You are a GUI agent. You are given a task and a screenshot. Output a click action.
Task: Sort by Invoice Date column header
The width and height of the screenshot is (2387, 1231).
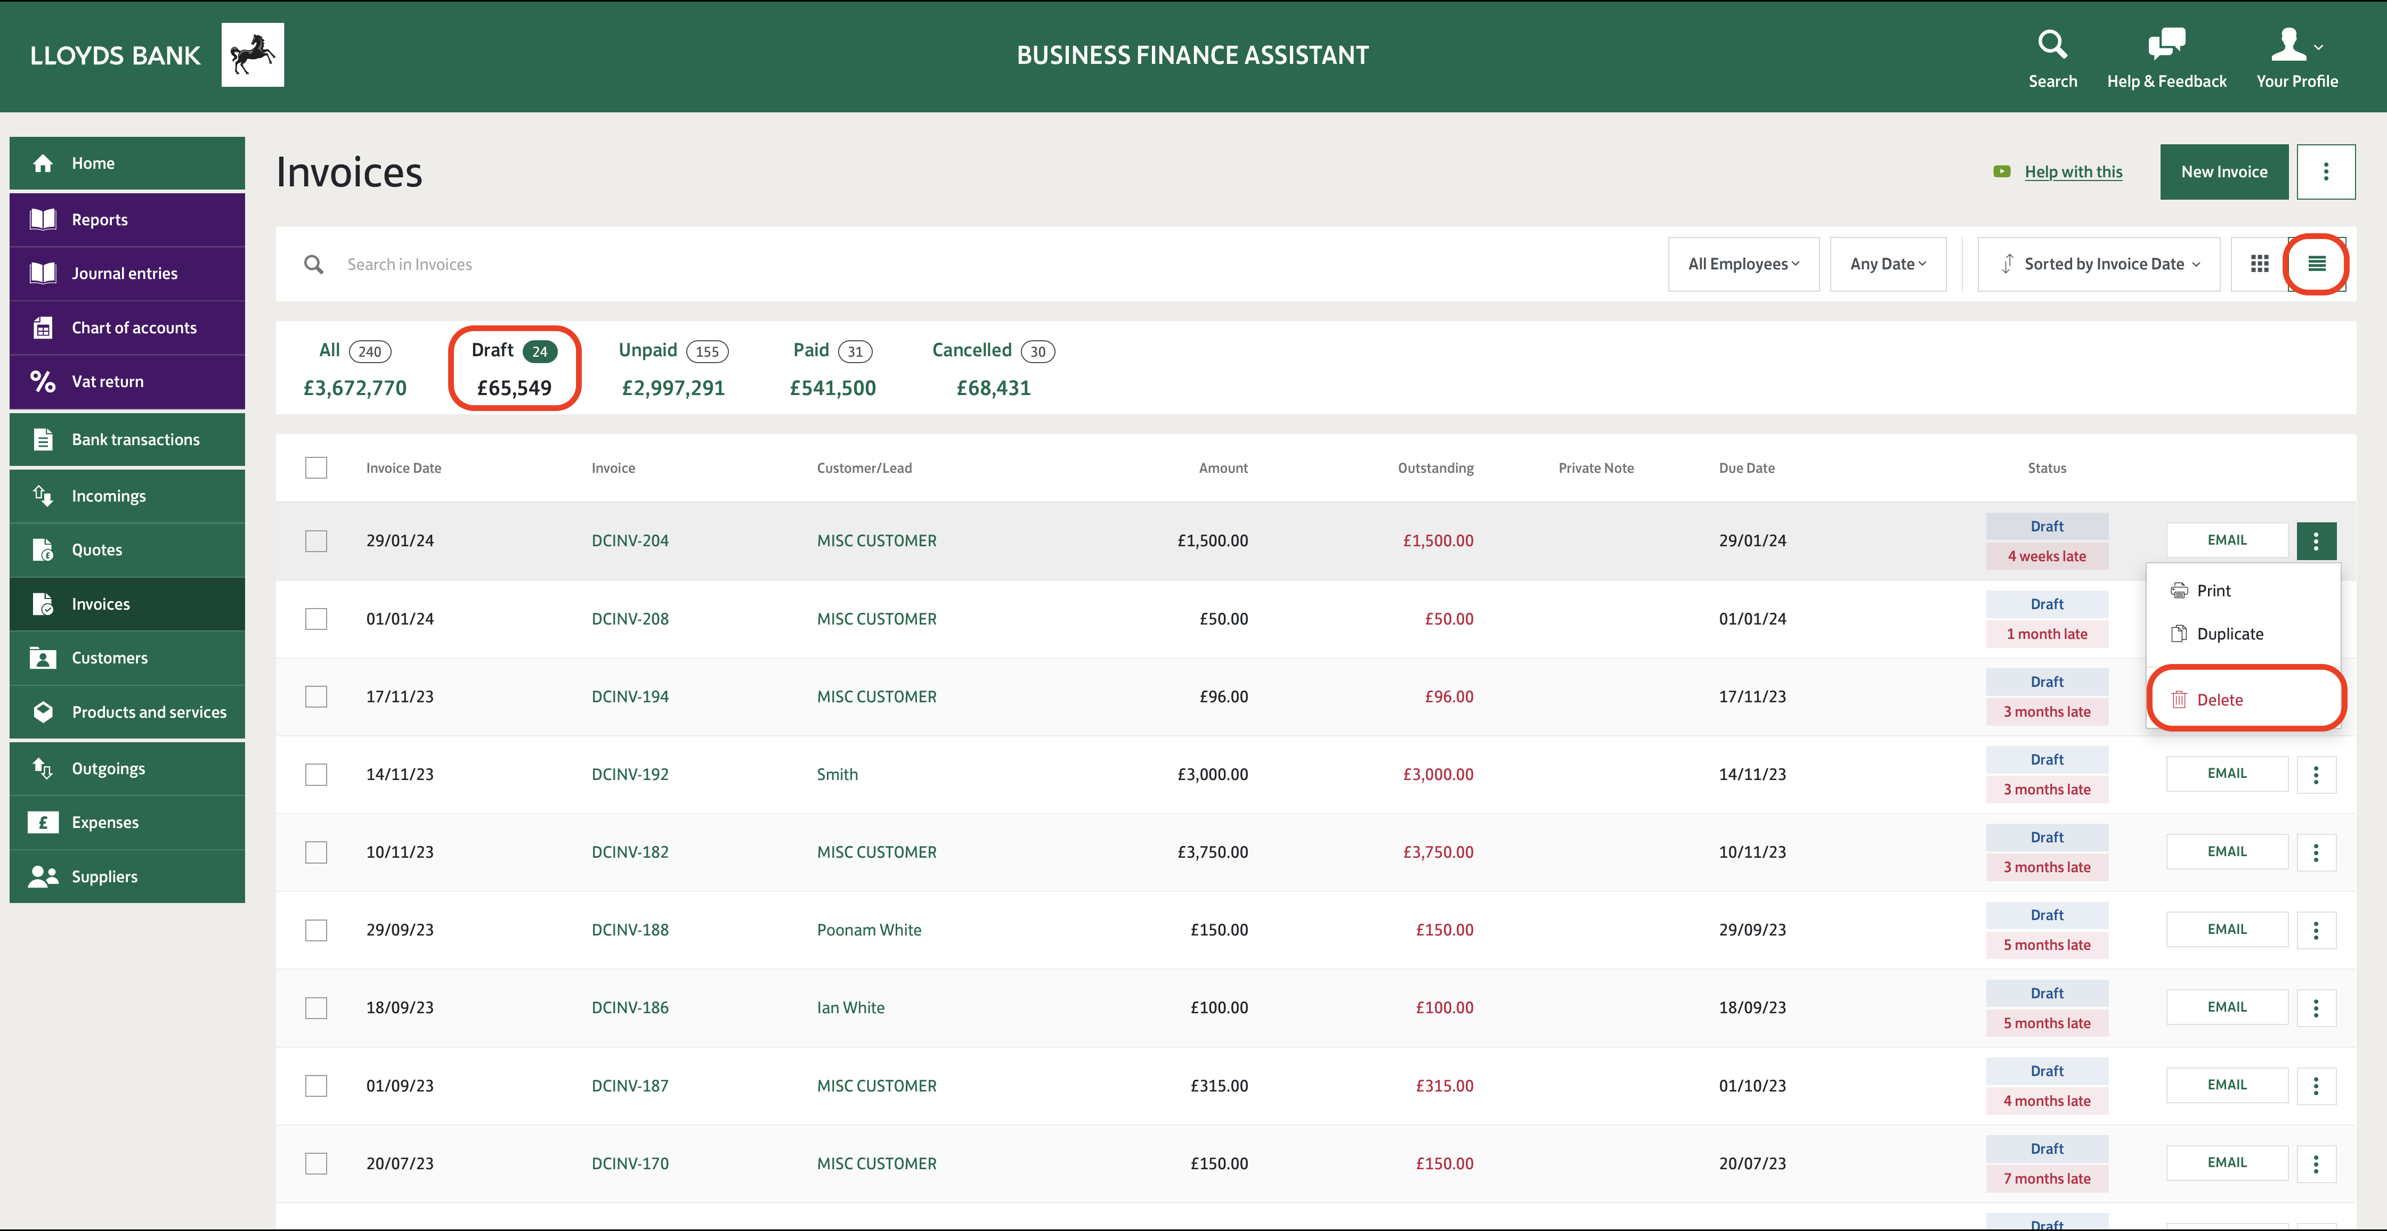pyautogui.click(x=403, y=468)
